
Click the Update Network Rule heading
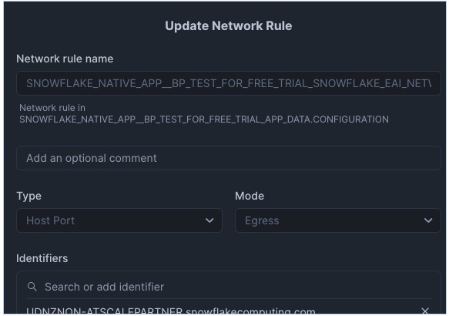[229, 25]
